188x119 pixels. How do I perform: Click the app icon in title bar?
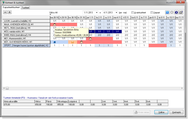coord(3,2)
